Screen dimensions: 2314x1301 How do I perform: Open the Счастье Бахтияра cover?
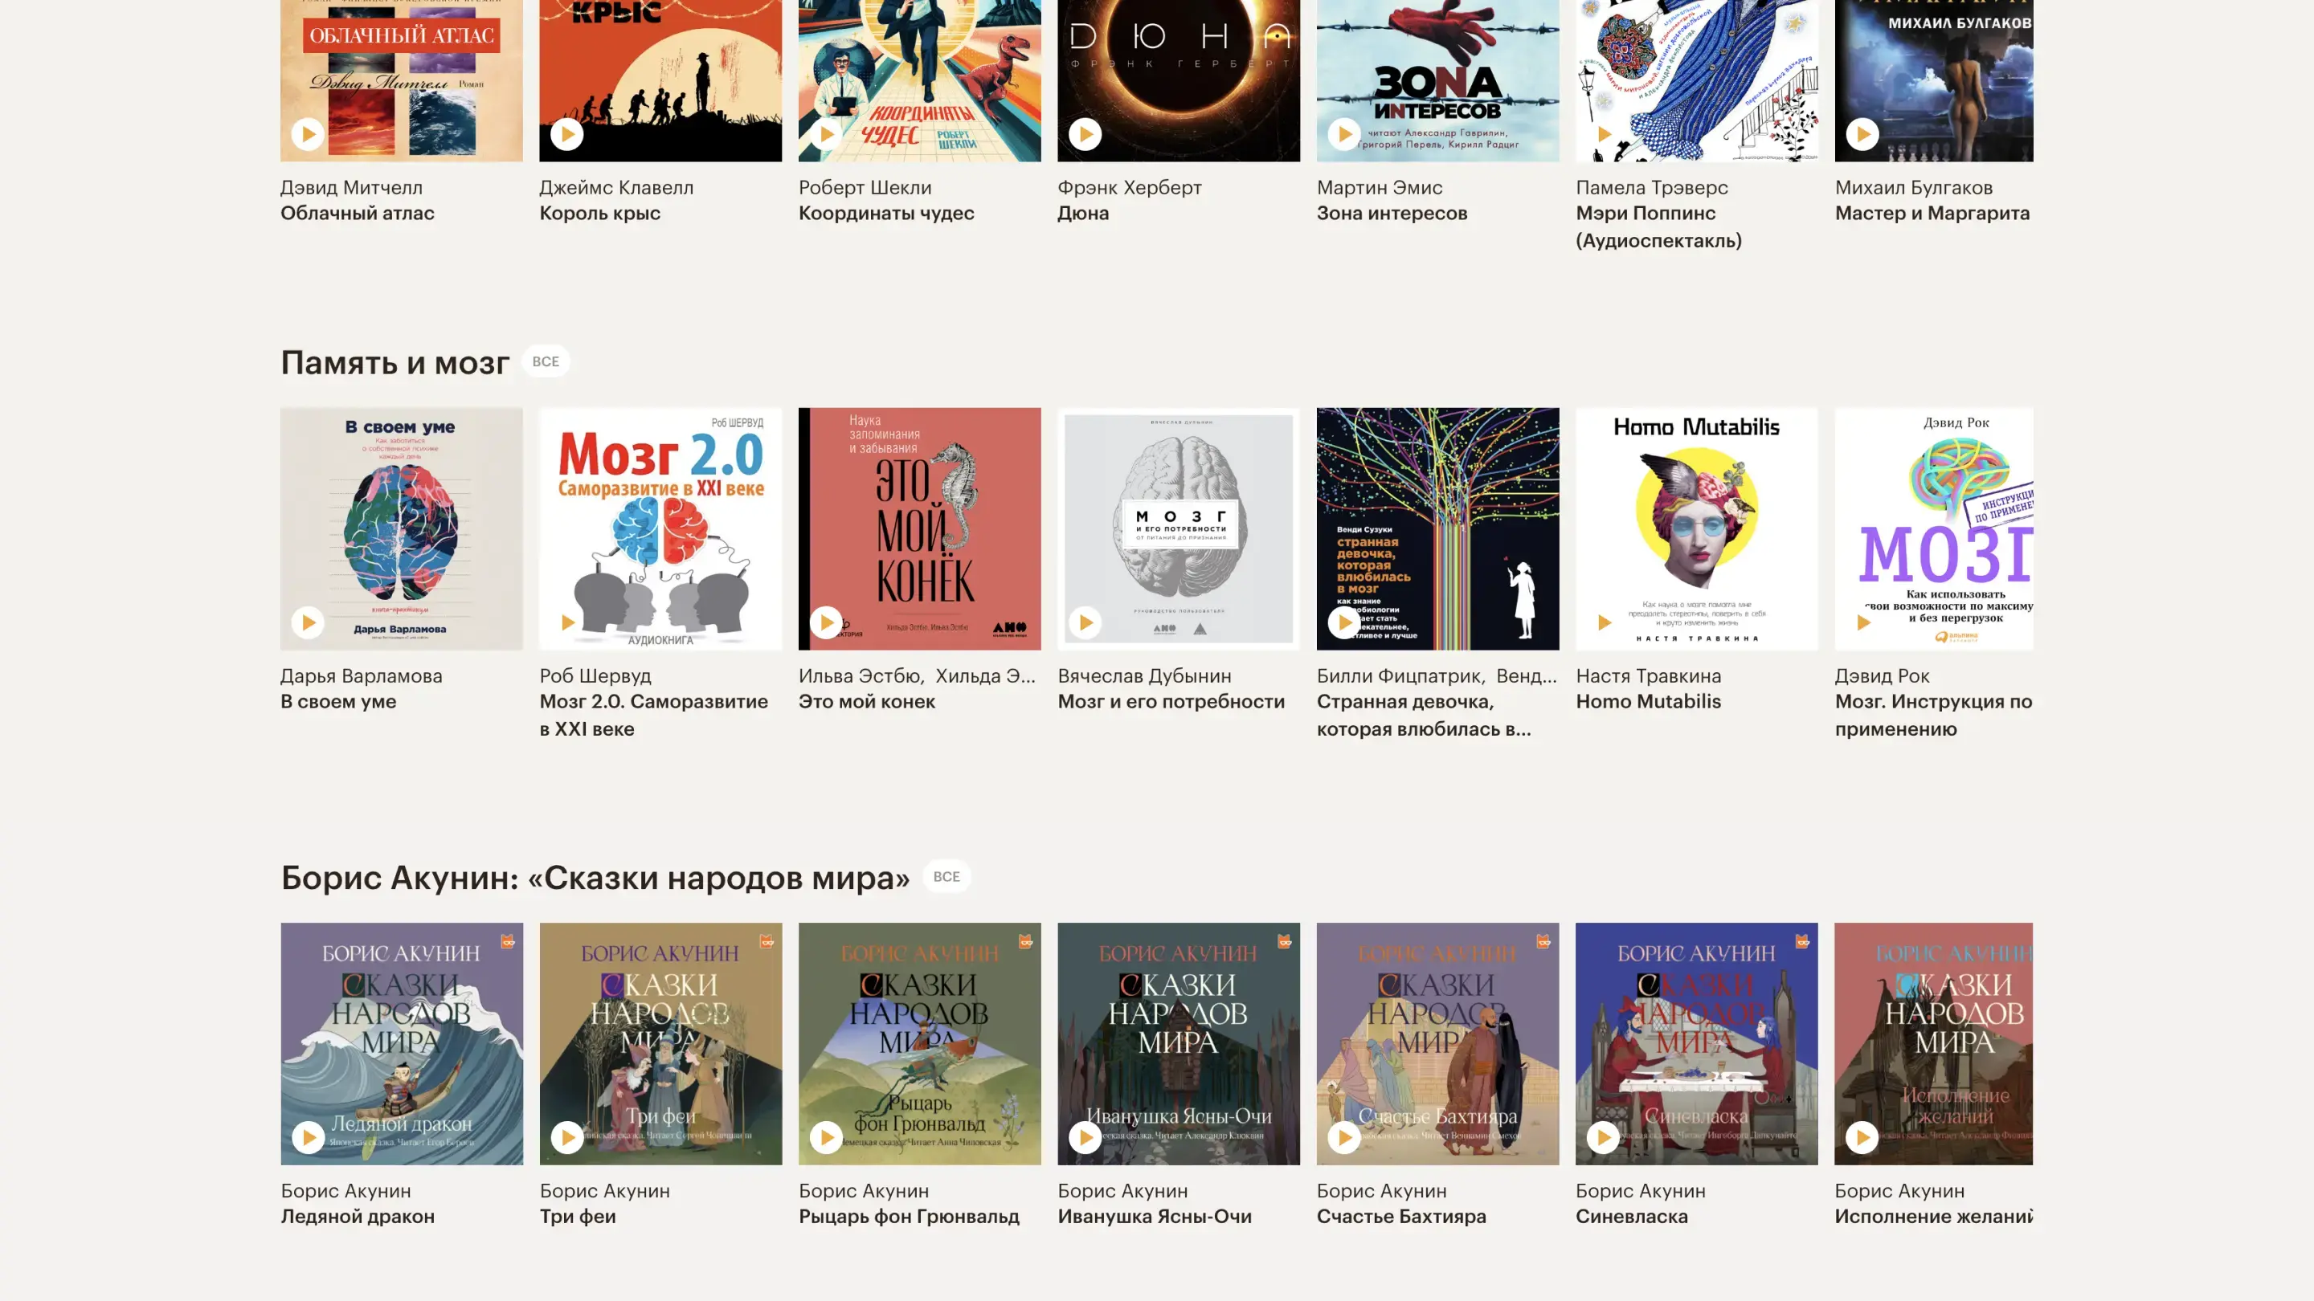(1437, 1043)
